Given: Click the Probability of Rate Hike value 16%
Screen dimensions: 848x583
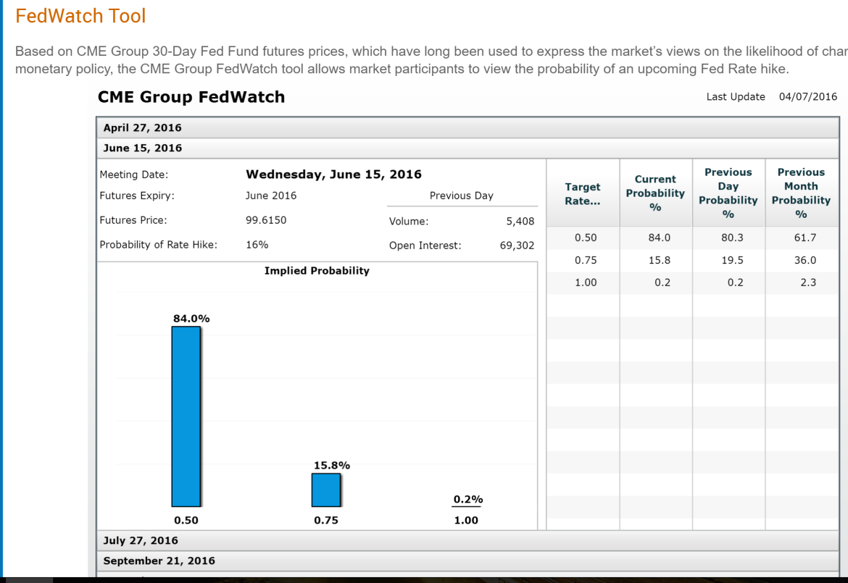Looking at the screenshot, I should (257, 245).
